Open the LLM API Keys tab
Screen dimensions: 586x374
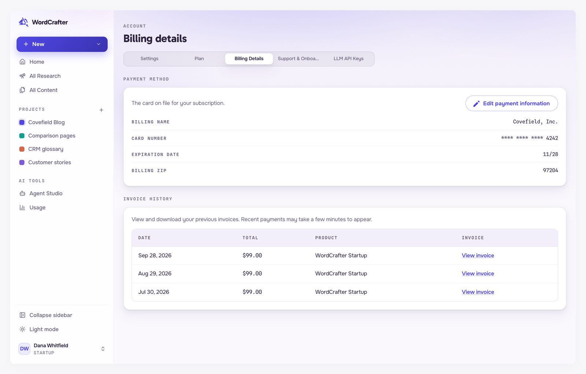[x=349, y=59]
